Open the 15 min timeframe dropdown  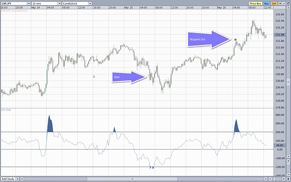click(60, 4)
